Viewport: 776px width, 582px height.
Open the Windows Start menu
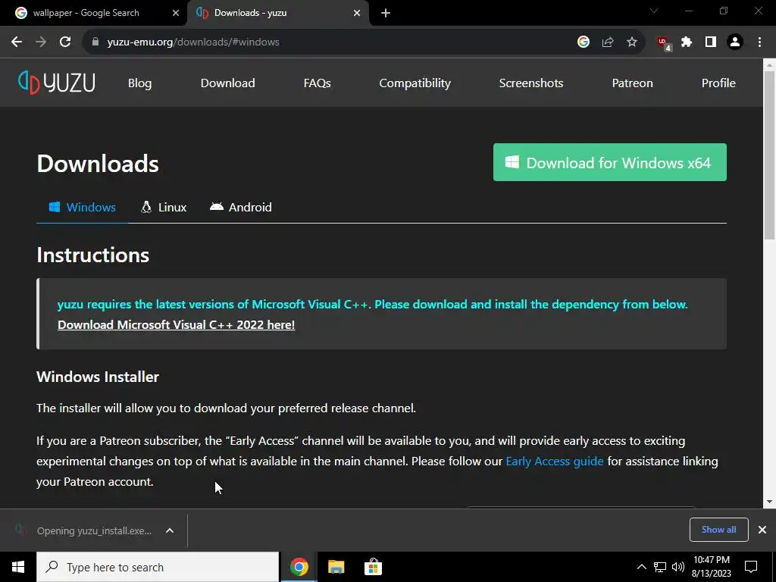coord(18,567)
